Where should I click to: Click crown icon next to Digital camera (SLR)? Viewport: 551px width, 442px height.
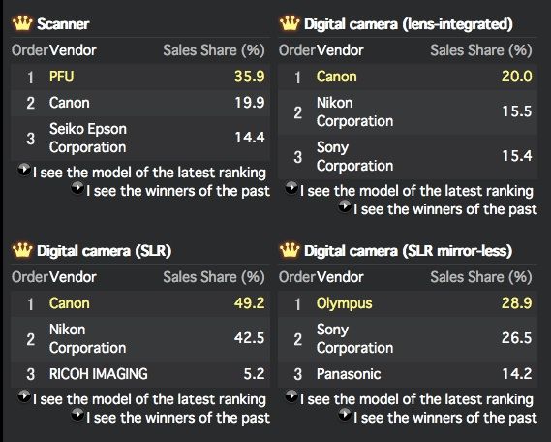[22, 250]
